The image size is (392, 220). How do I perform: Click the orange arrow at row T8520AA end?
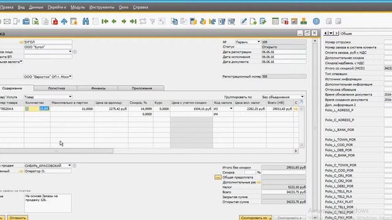tap(296, 109)
